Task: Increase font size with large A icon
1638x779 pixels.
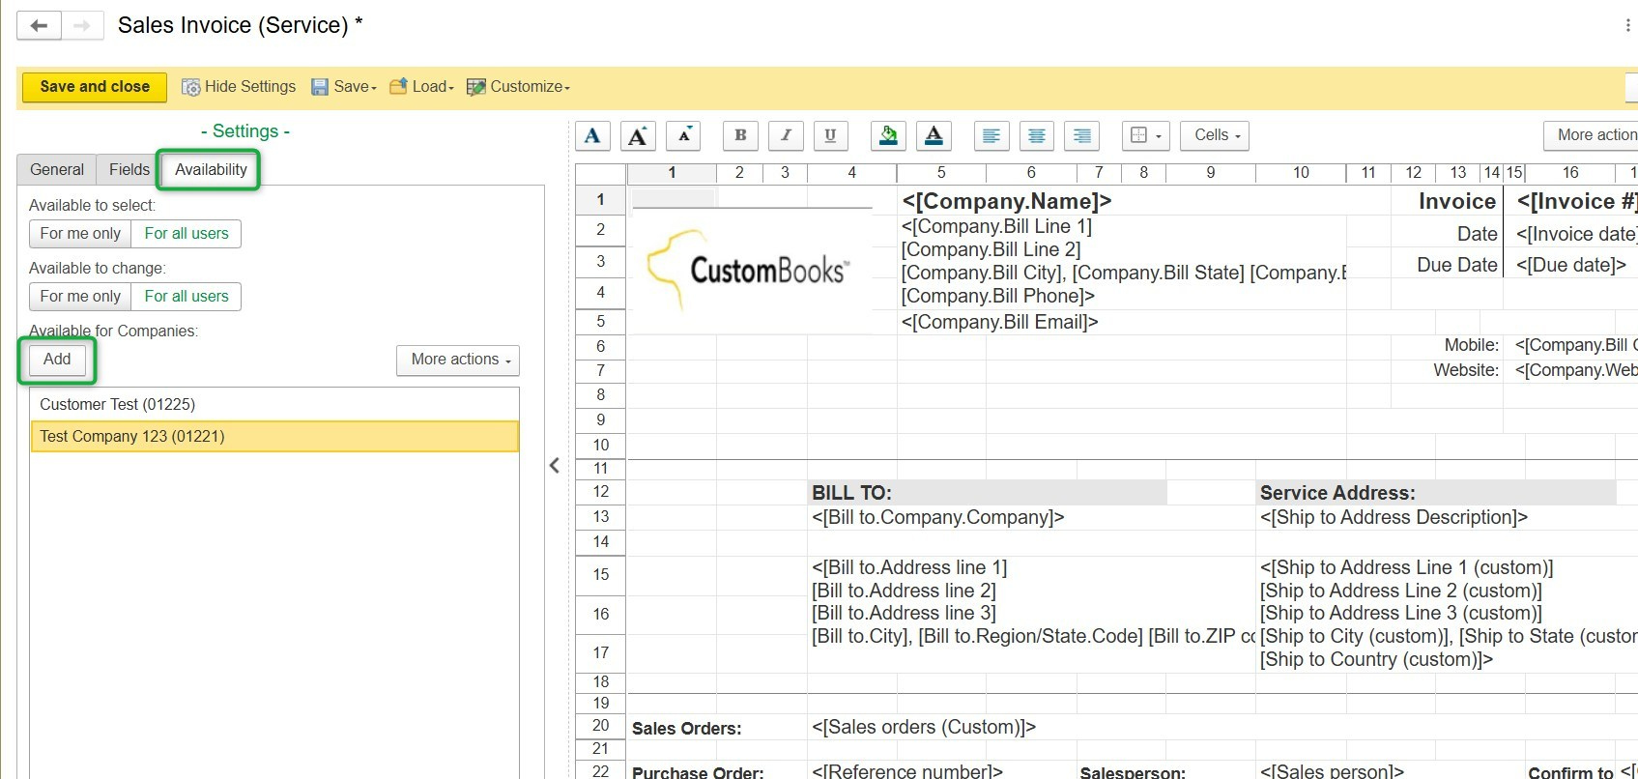Action: pyautogui.click(x=638, y=136)
